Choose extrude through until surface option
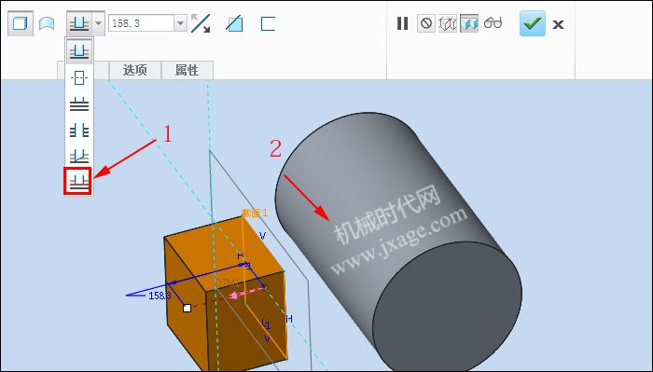Image resolution: width=653 pixels, height=372 pixels. coord(79,156)
